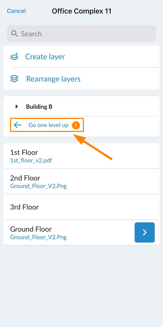Viewport: 163px width, 327px height.
Task: Open Ground_Floor_V2.Png under Ground Floor
Action: pos(38,237)
